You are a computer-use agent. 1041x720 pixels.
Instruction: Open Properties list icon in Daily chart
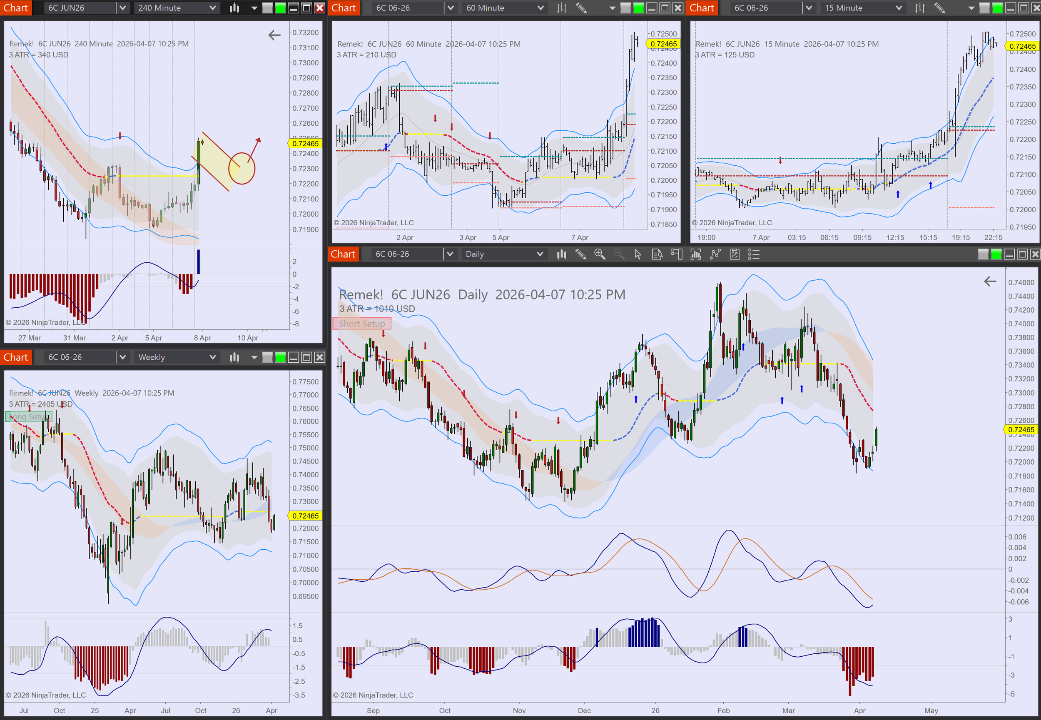click(754, 254)
